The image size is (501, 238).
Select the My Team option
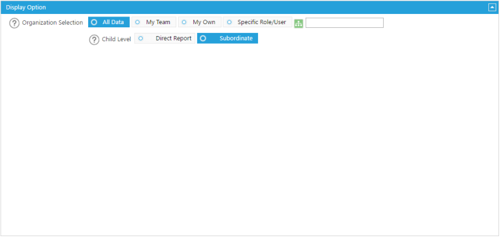pyautogui.click(x=153, y=22)
